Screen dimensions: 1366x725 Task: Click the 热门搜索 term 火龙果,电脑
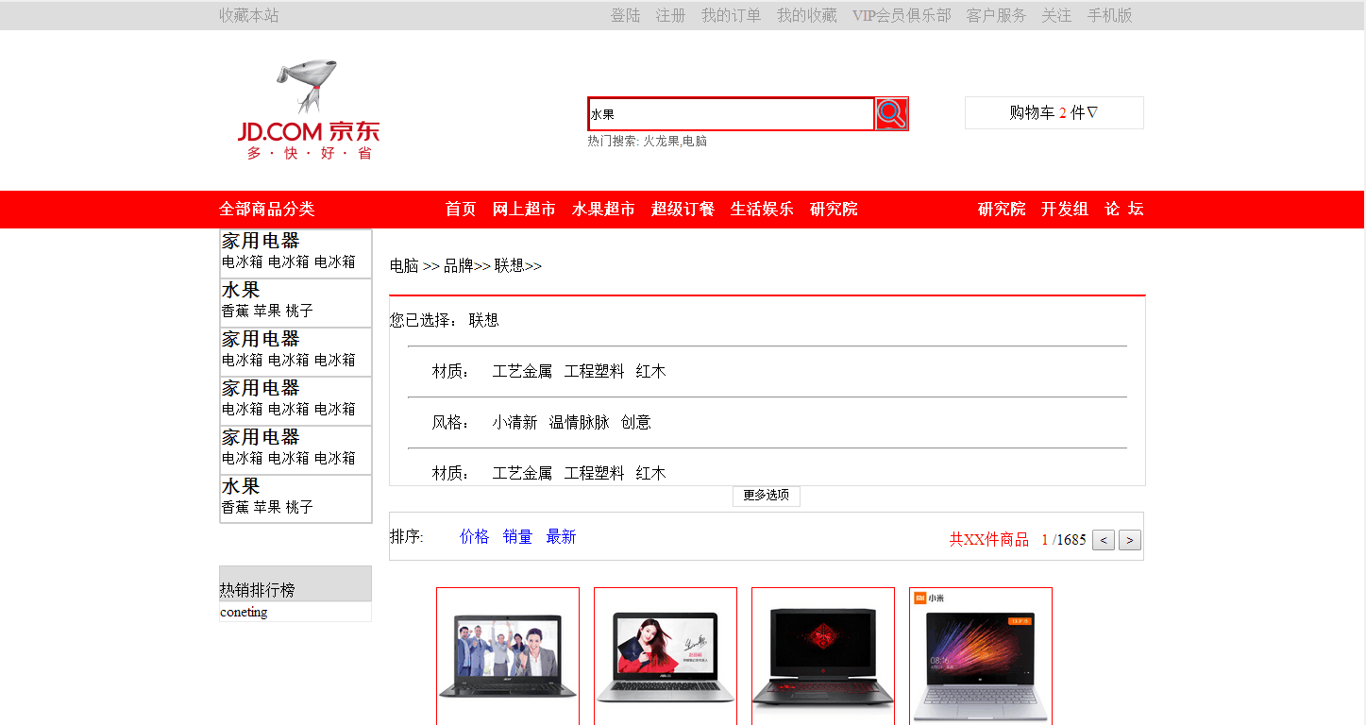click(x=675, y=141)
